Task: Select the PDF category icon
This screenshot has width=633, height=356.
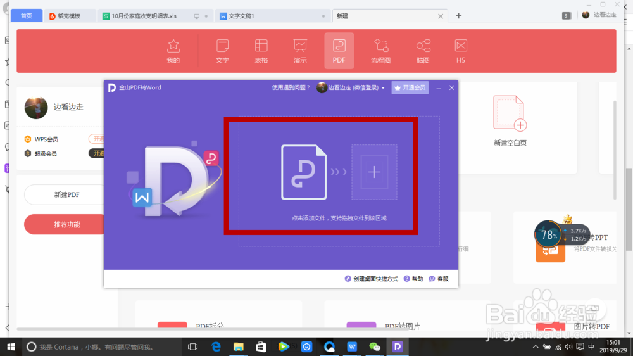Action: click(339, 51)
